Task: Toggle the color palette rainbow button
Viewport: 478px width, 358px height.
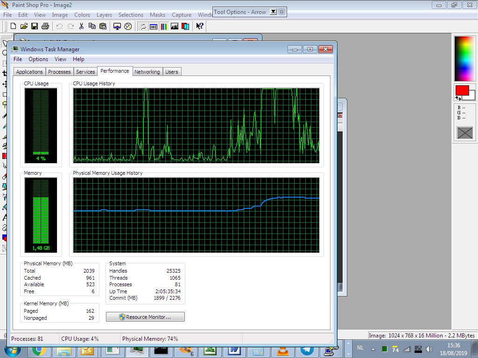Action: (164, 26)
